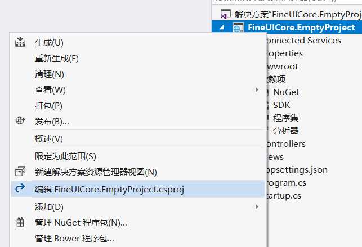Choose 清理(N) menu entry
The width and height of the screenshot is (362, 247).
coord(50,74)
